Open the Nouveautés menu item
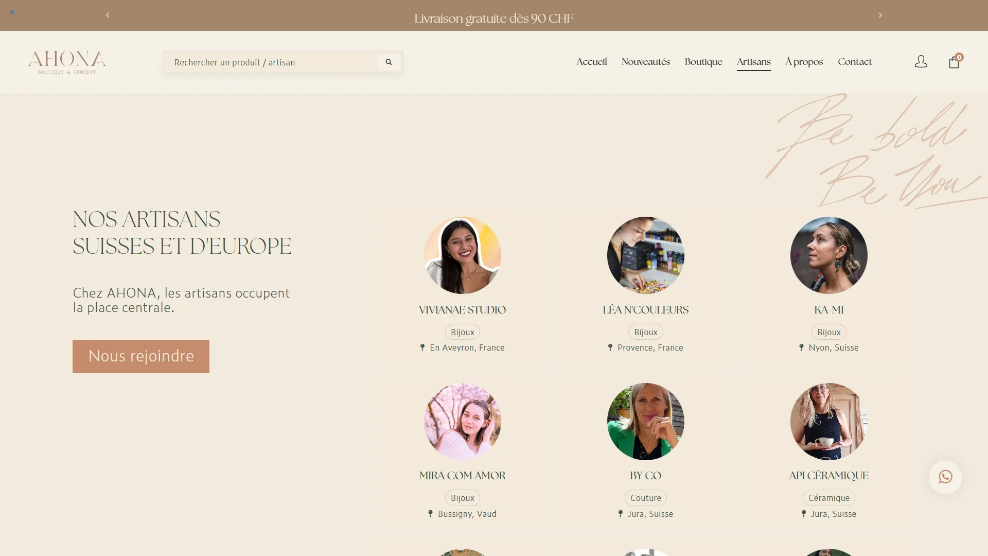The height and width of the screenshot is (556, 988). coord(646,62)
